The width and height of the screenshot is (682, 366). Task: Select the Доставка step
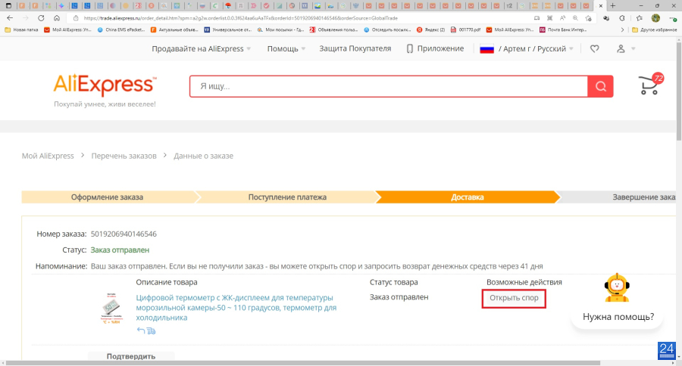pyautogui.click(x=467, y=197)
